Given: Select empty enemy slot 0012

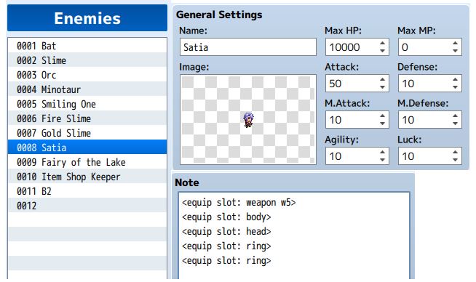Looking at the screenshot, I should click(87, 206).
